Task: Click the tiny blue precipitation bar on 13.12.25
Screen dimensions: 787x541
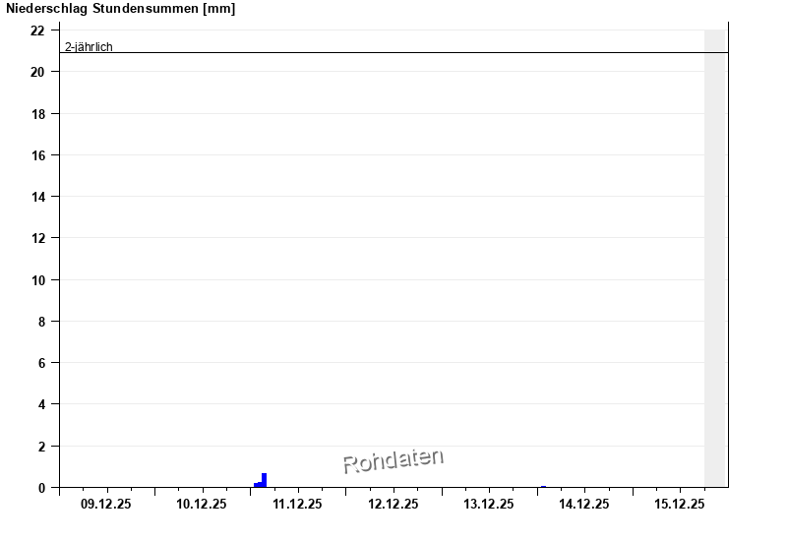Action: click(x=543, y=486)
